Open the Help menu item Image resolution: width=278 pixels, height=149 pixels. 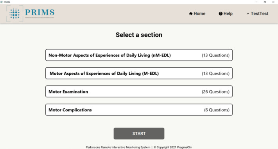[226, 14]
